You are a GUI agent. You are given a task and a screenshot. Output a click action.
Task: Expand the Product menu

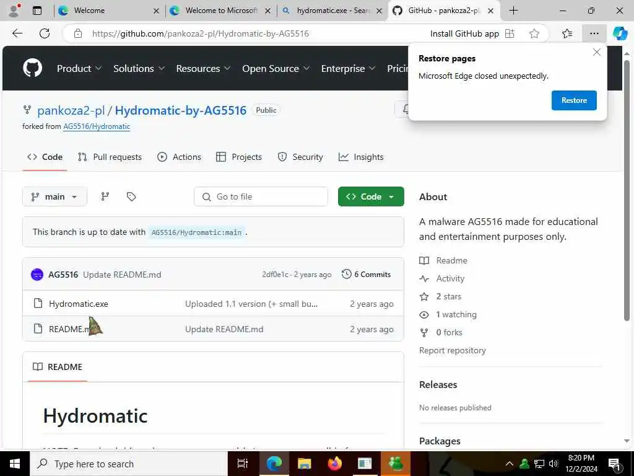(x=79, y=68)
